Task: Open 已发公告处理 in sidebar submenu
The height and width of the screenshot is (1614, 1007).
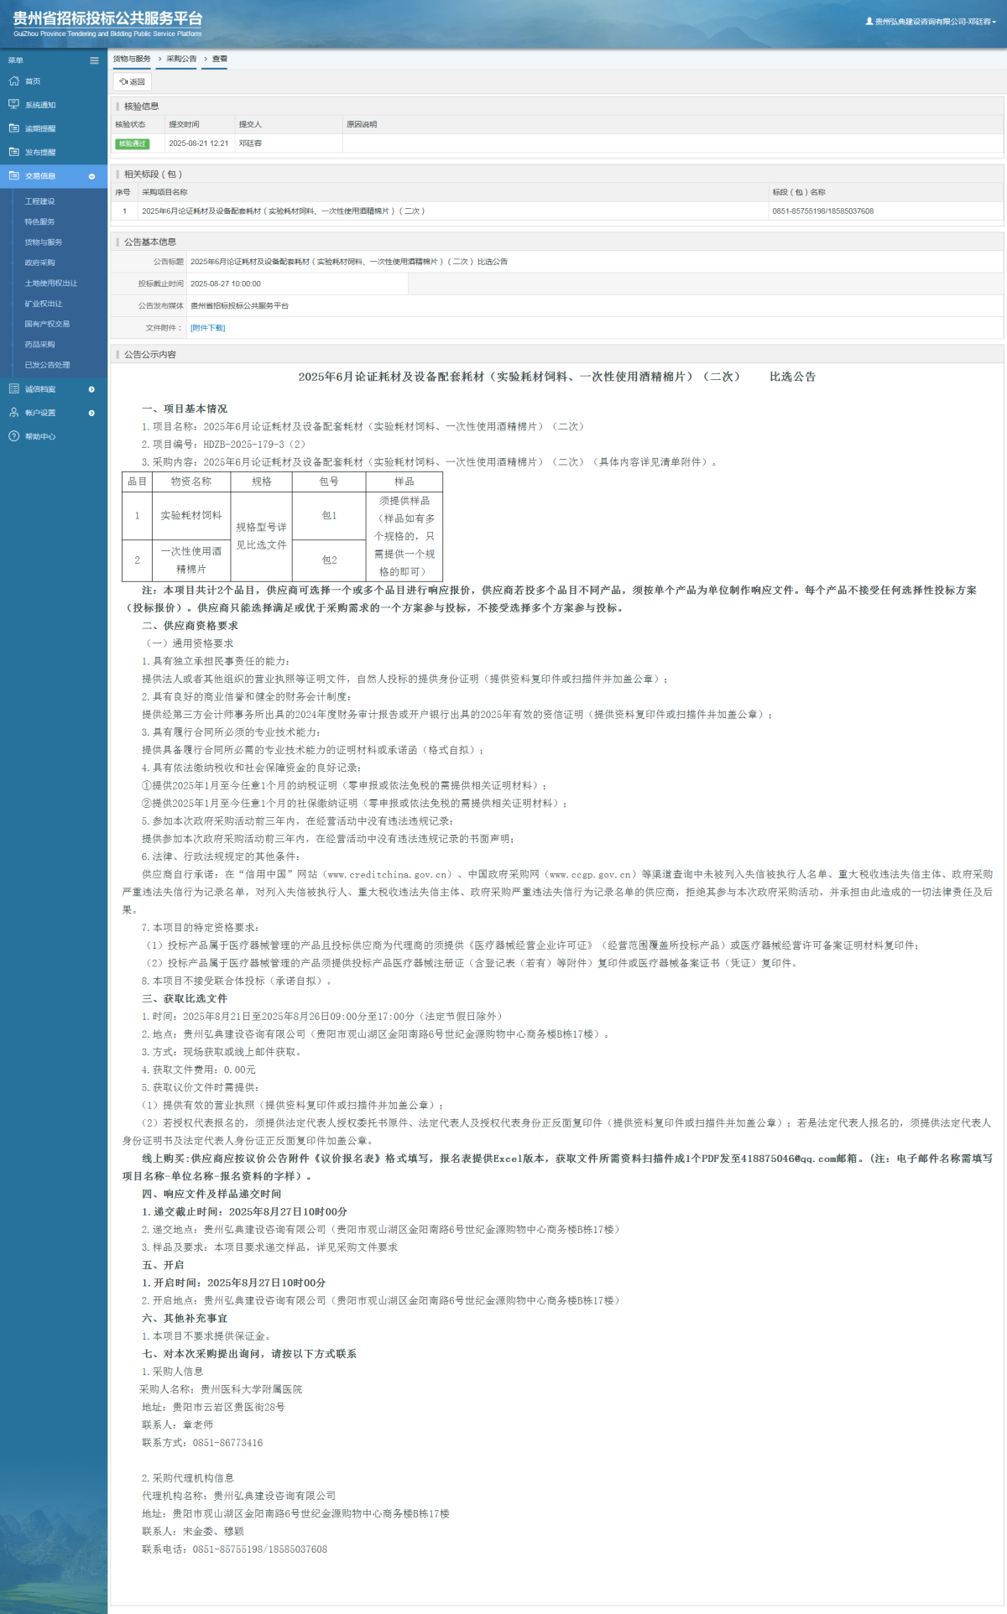Action: pos(47,365)
